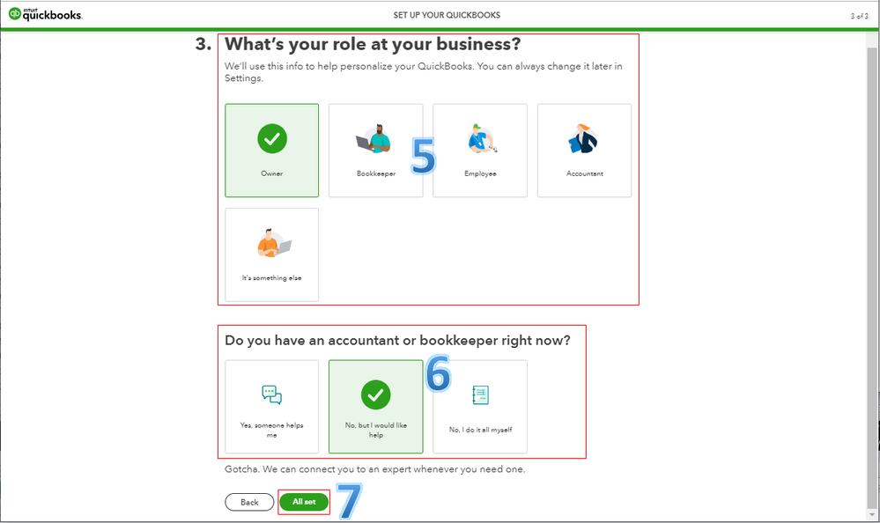Click the '3 of 3' step indicator
This screenshot has height=523, width=880.
click(x=859, y=14)
